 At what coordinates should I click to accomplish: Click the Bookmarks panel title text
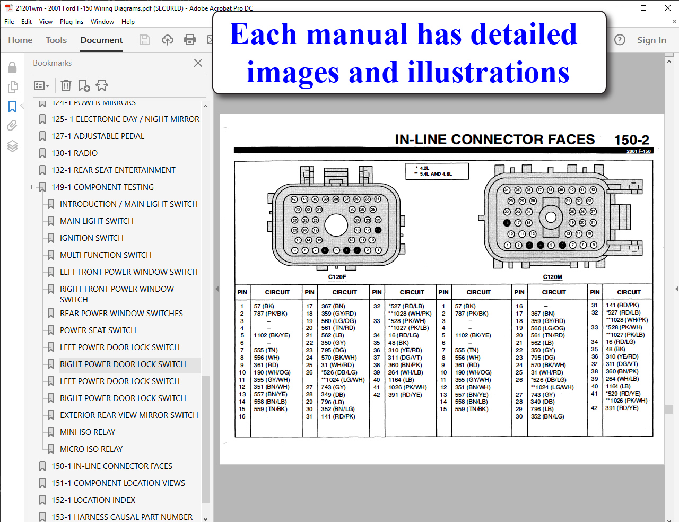52,63
